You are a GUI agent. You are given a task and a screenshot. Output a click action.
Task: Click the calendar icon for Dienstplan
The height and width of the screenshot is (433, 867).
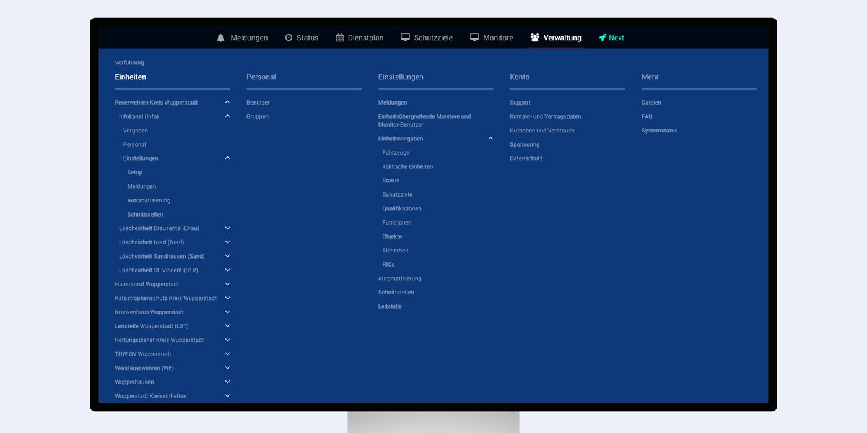point(340,38)
